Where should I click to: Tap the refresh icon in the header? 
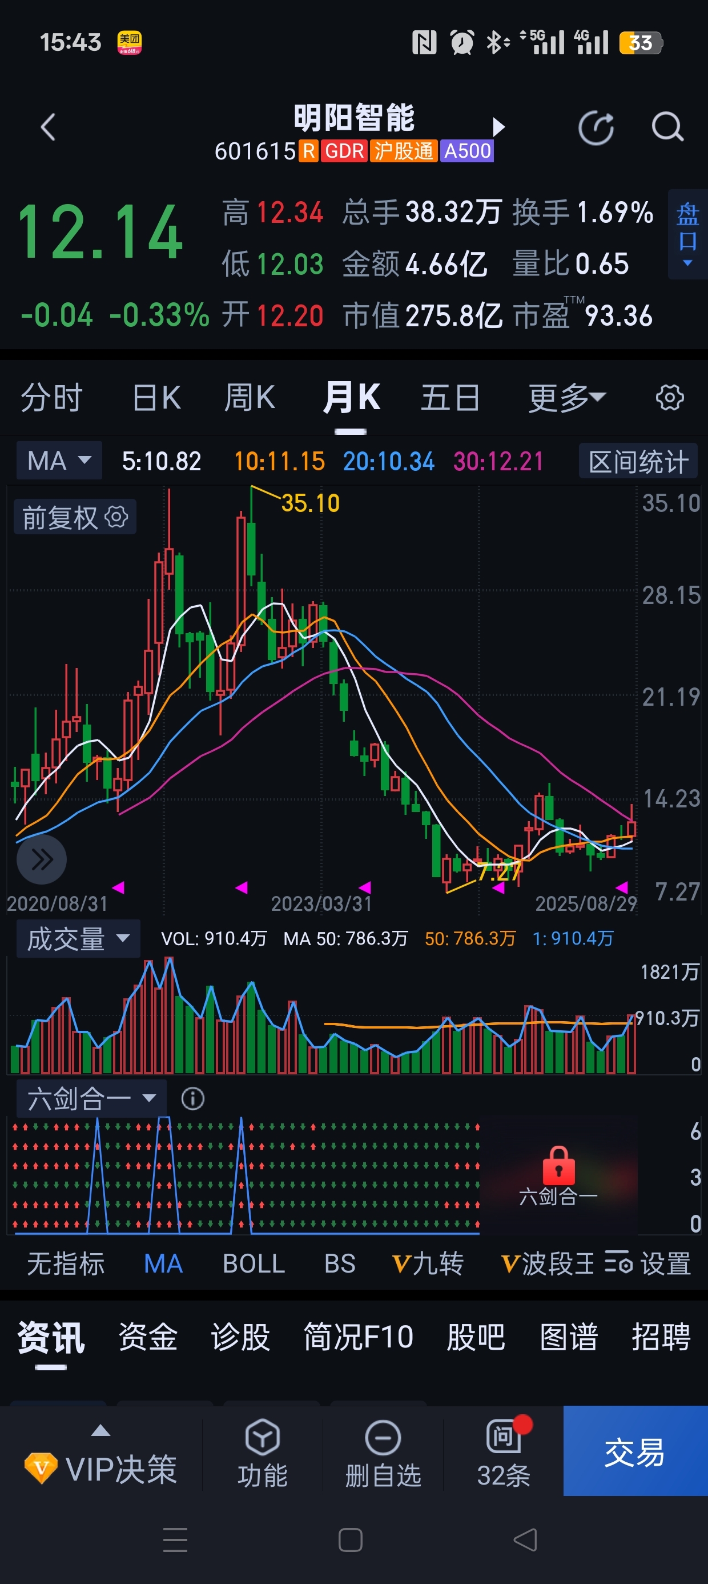point(596,128)
